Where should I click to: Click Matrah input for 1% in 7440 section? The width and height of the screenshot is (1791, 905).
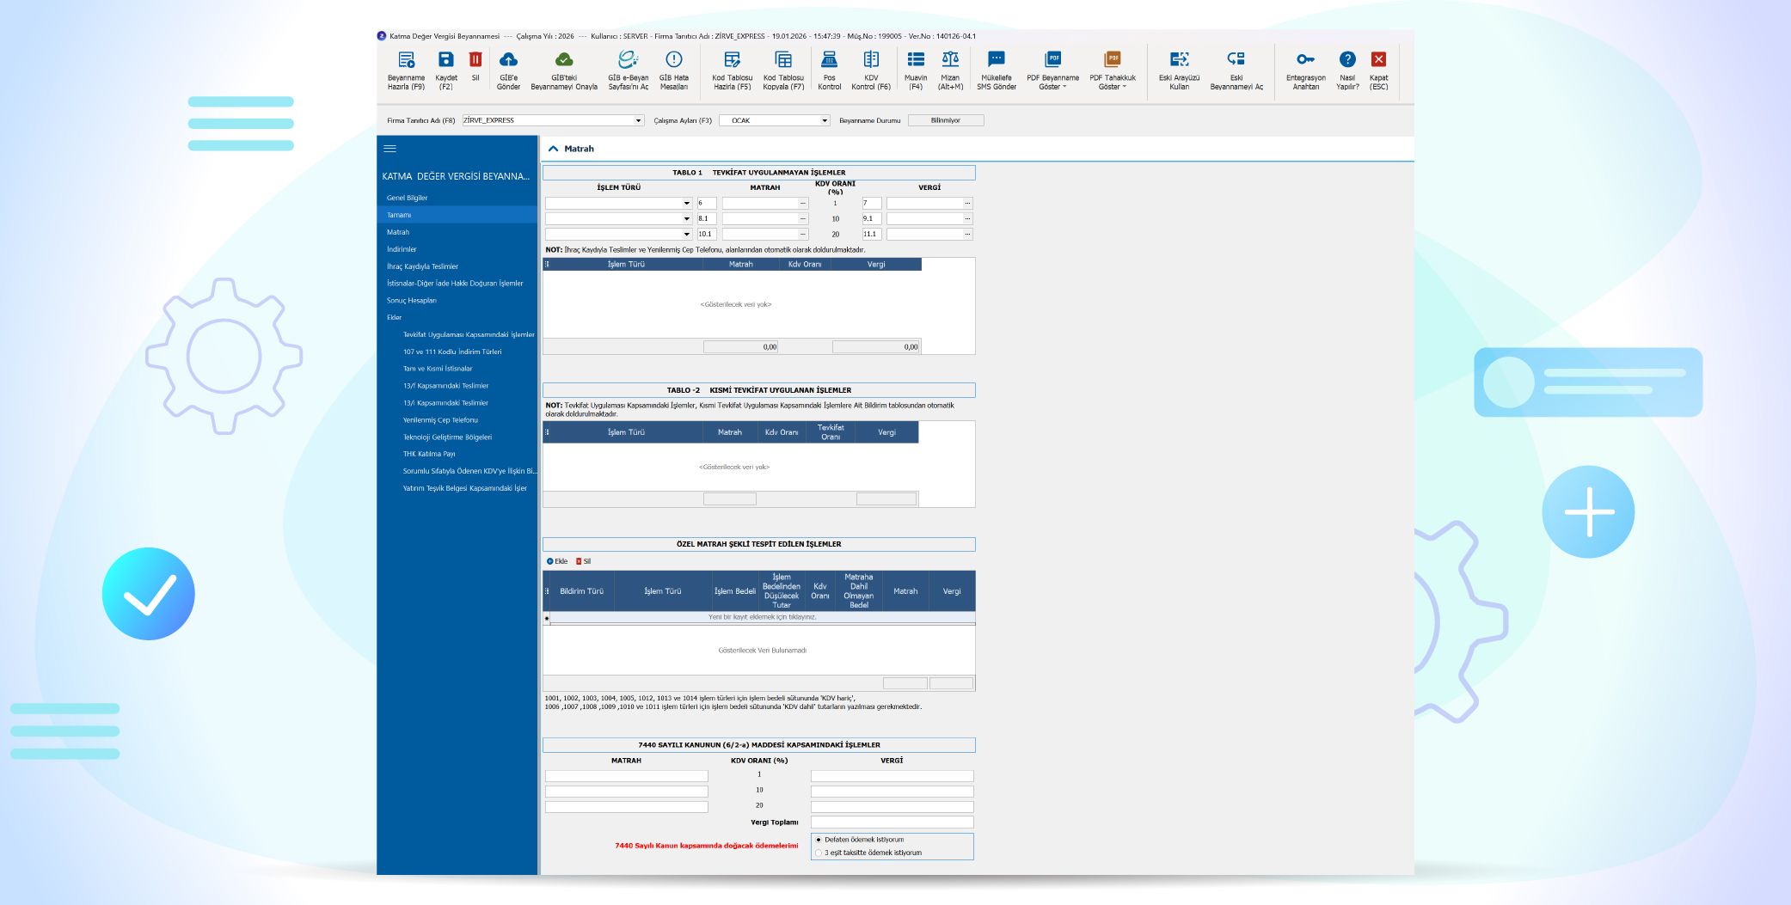click(626, 776)
